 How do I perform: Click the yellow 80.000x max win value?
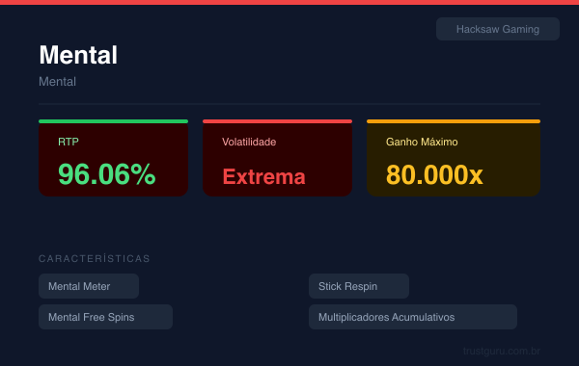click(x=434, y=174)
